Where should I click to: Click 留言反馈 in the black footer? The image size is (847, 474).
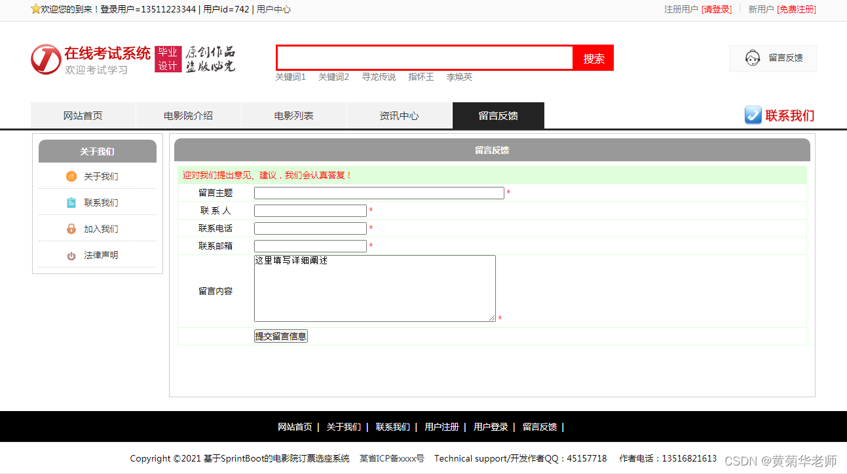[540, 427]
